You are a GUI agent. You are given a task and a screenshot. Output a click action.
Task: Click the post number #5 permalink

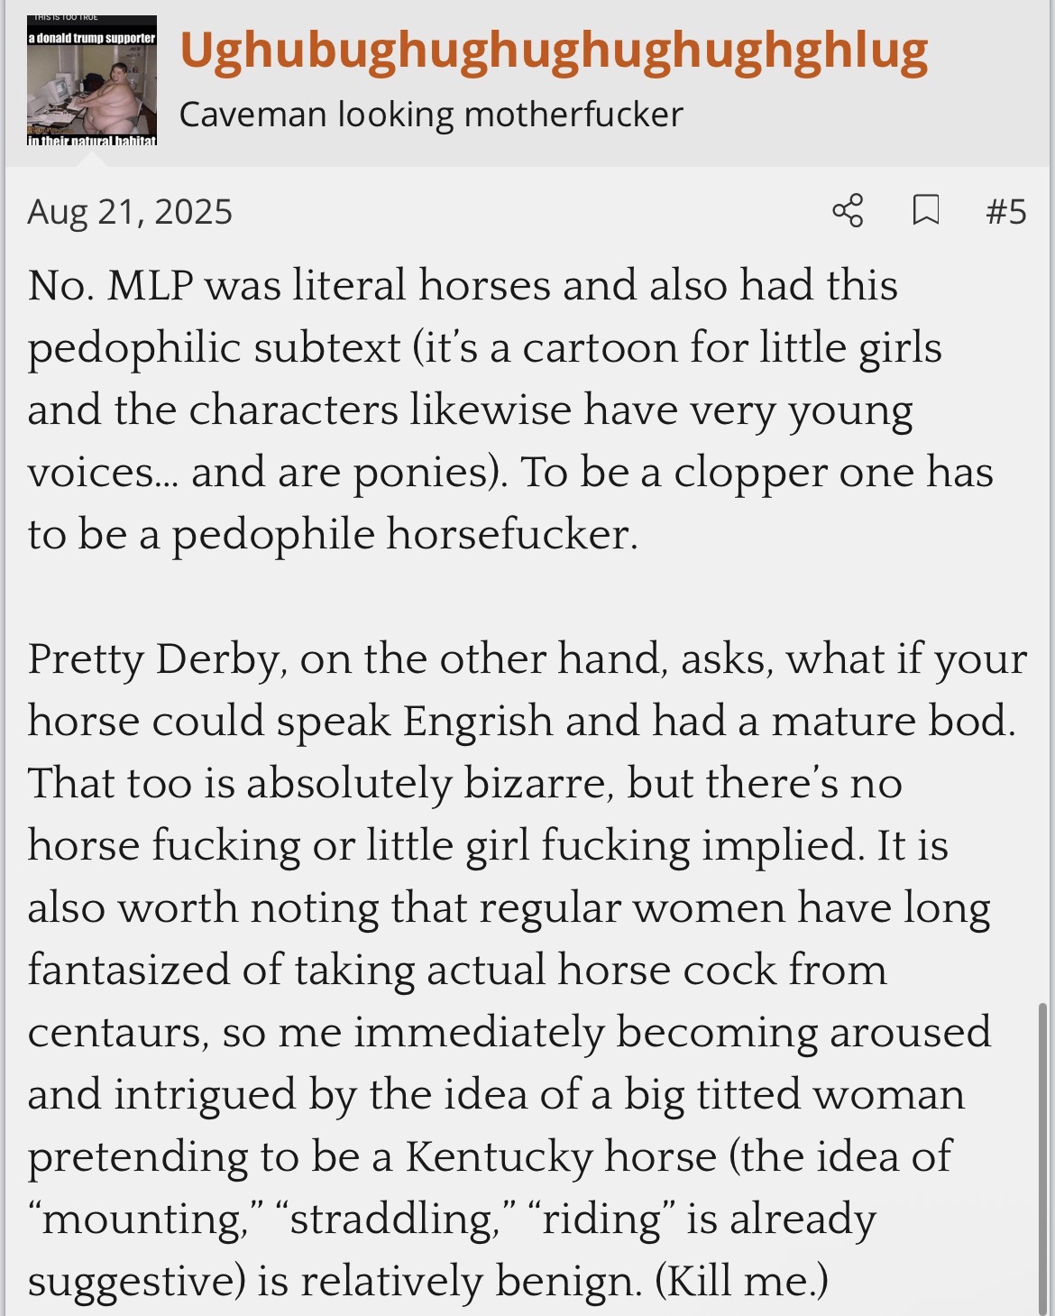pyautogui.click(x=1005, y=212)
